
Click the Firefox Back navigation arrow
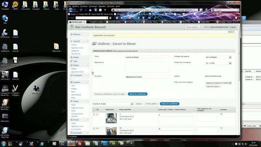[x=71, y=10]
